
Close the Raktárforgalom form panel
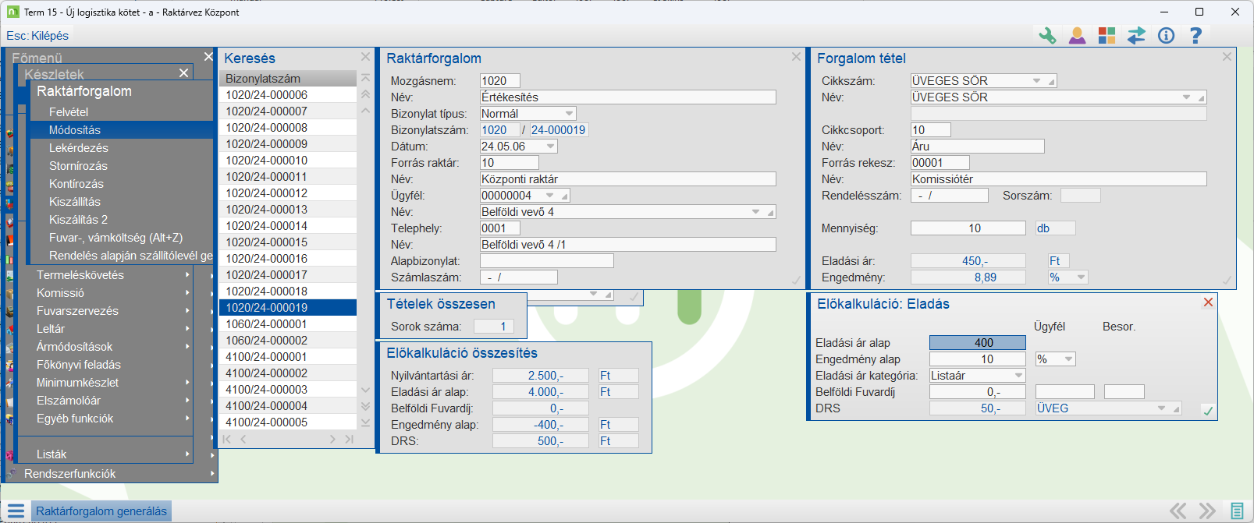click(796, 57)
